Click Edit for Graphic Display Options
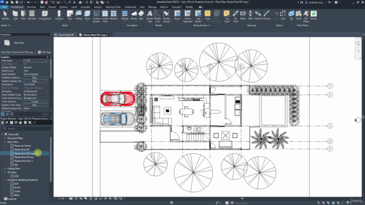This screenshot has width=365, height=205. pyautogui.click(x=35, y=81)
